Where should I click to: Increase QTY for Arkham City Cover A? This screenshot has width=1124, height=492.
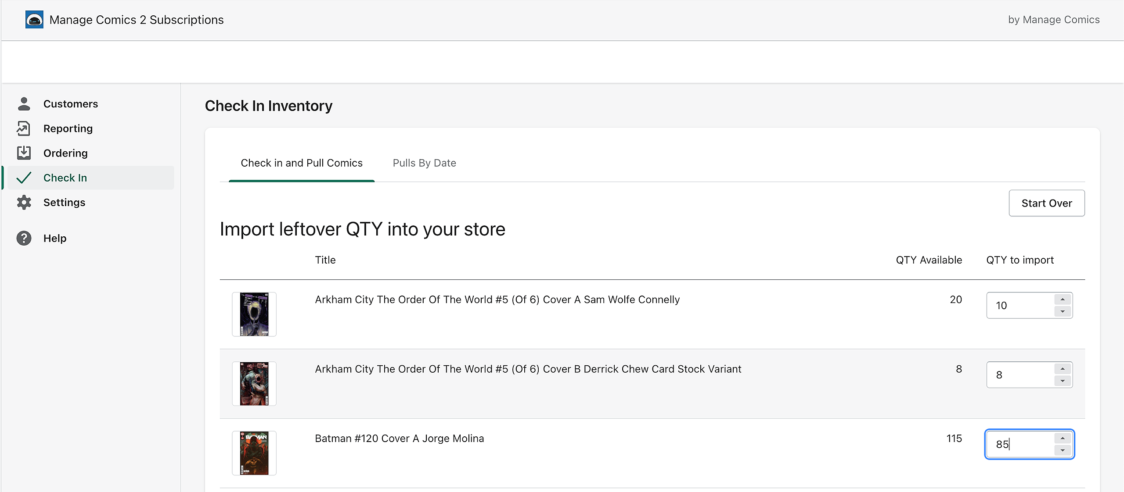click(1063, 299)
